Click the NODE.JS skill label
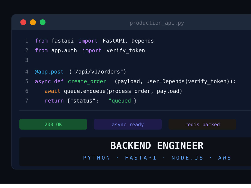Screen dimensions: 251x188 [x=187, y=158]
